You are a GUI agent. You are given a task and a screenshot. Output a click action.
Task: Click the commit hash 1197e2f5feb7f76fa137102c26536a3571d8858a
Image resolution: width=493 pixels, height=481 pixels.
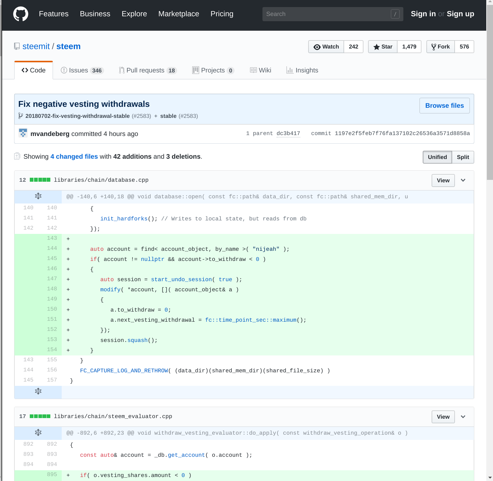tap(402, 133)
